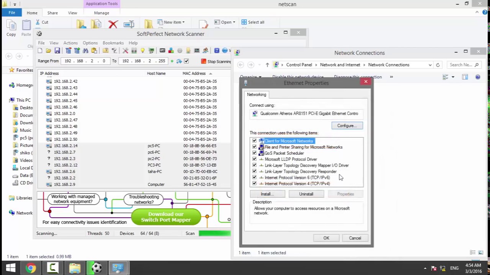Click the Search Network Connections field
This screenshot has height=275, width=490.
coord(464,65)
